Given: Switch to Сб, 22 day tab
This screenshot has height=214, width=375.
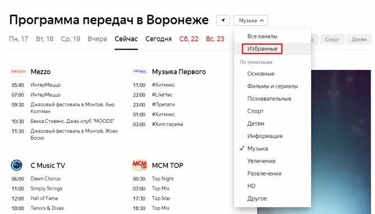Looking at the screenshot, I should click(x=189, y=39).
